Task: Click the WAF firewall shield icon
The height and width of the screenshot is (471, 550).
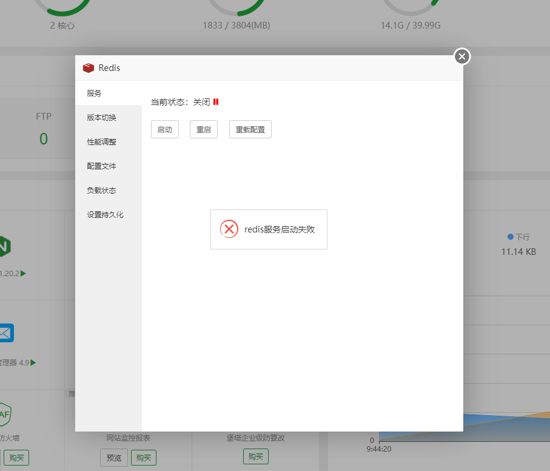Action: 5,414
